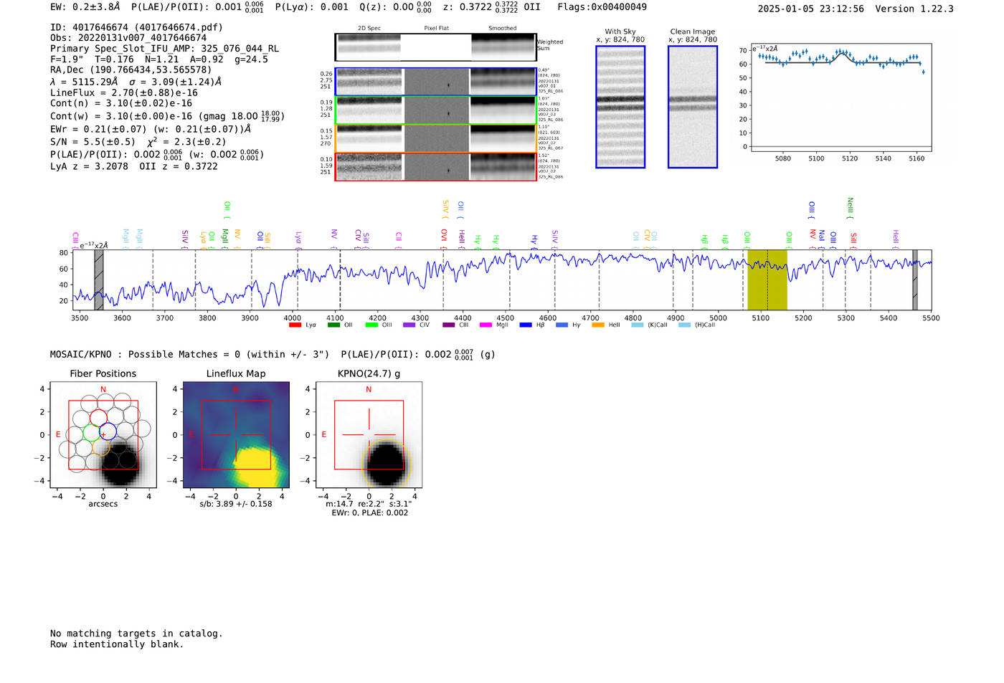Viewport: 1004px width, 683px height.
Task: Click the orange-outlined fiber circle in Fiber Positions
Action: [x=101, y=448]
